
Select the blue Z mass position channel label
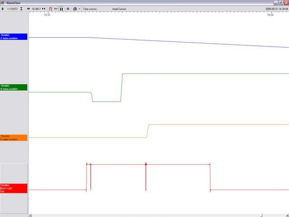[13, 36]
